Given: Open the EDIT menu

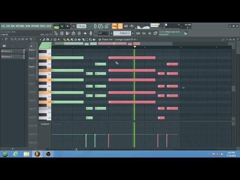Looking at the screenshot, I should click(8, 26).
